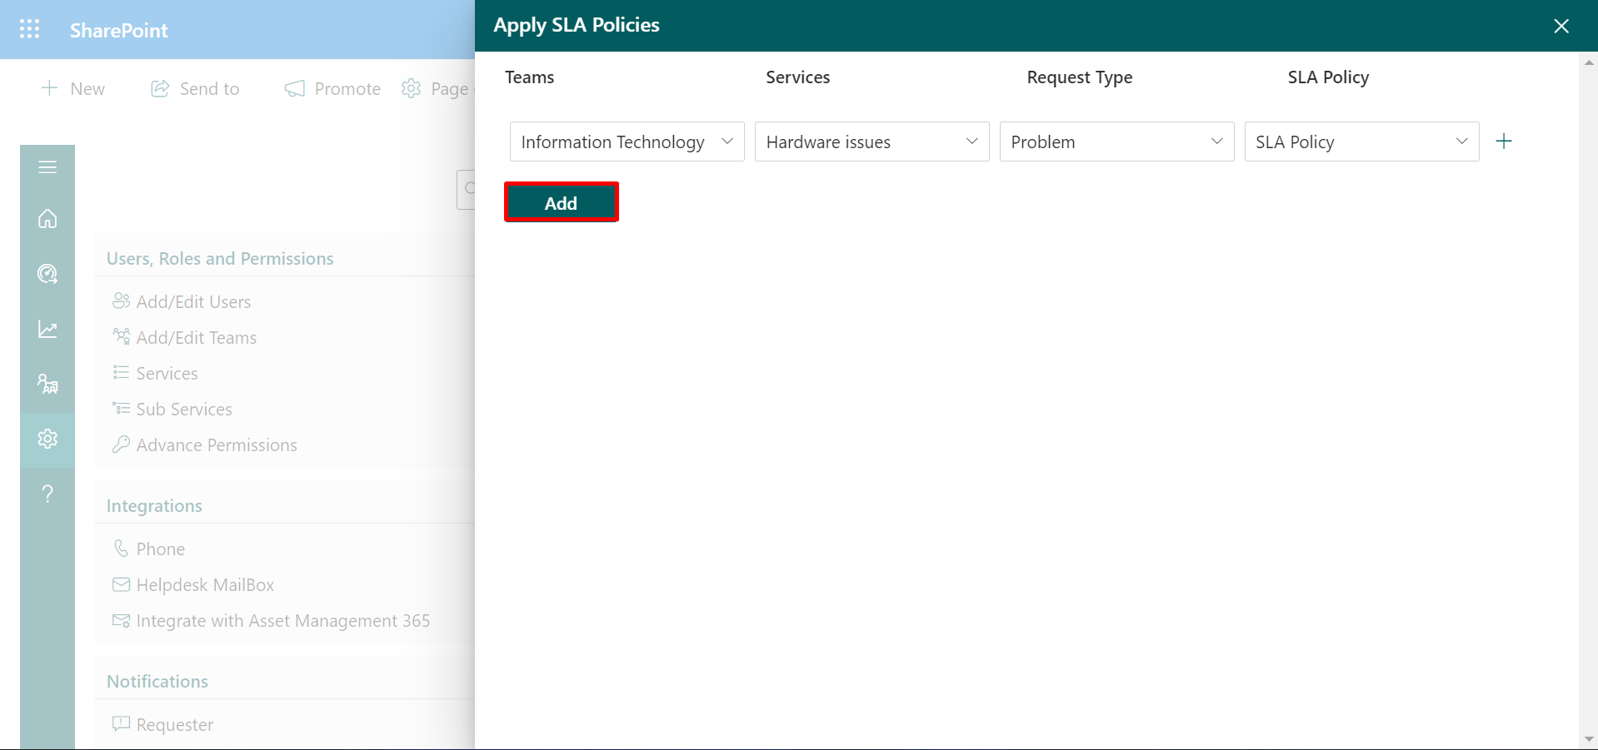Open Integrate with Asset Management 365 link
This screenshot has height=750, width=1598.
coord(283,620)
